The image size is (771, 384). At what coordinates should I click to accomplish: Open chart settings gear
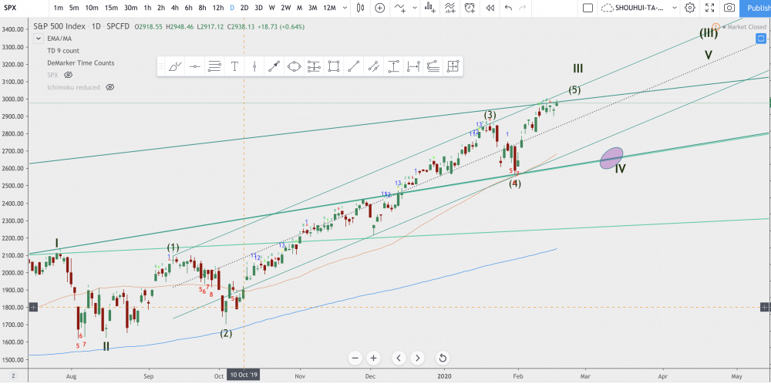691,8
